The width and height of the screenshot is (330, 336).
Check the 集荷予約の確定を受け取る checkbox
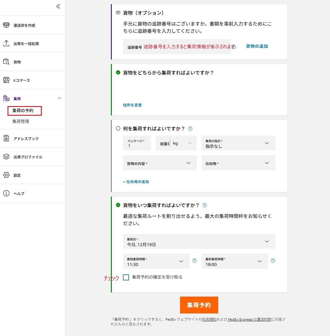(126, 277)
